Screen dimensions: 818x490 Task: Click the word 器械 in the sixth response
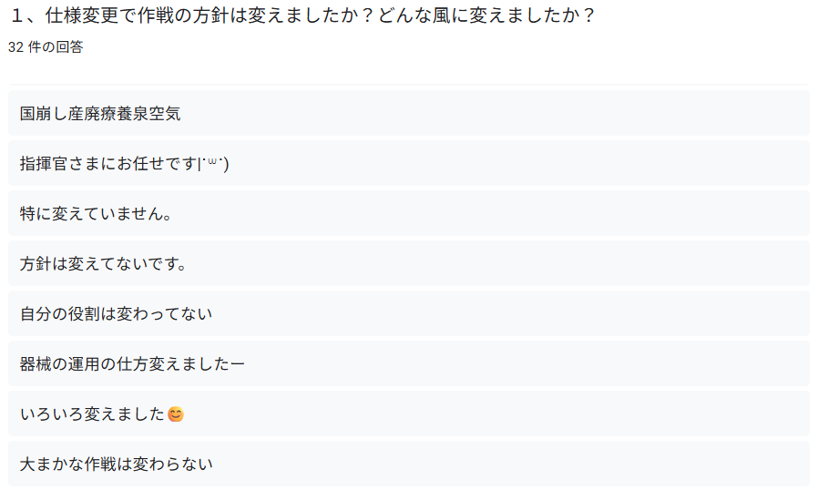[36, 364]
